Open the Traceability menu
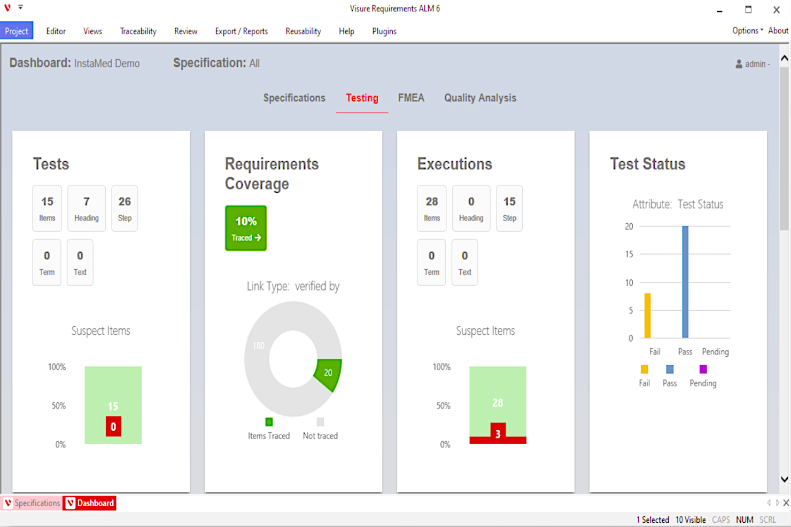This screenshot has width=791, height=527. (x=138, y=31)
